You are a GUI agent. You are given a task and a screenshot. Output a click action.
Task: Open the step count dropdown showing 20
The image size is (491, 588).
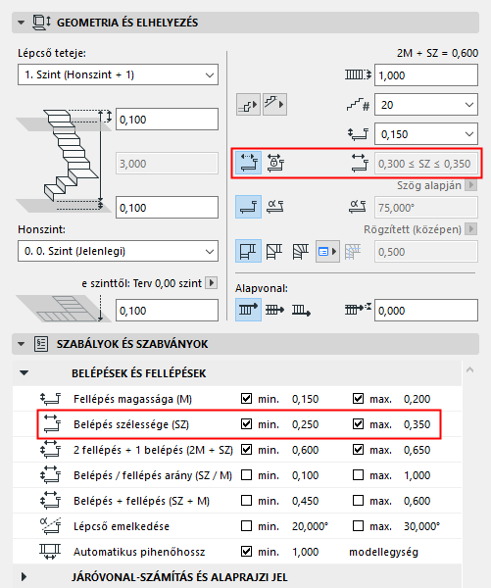(426, 105)
